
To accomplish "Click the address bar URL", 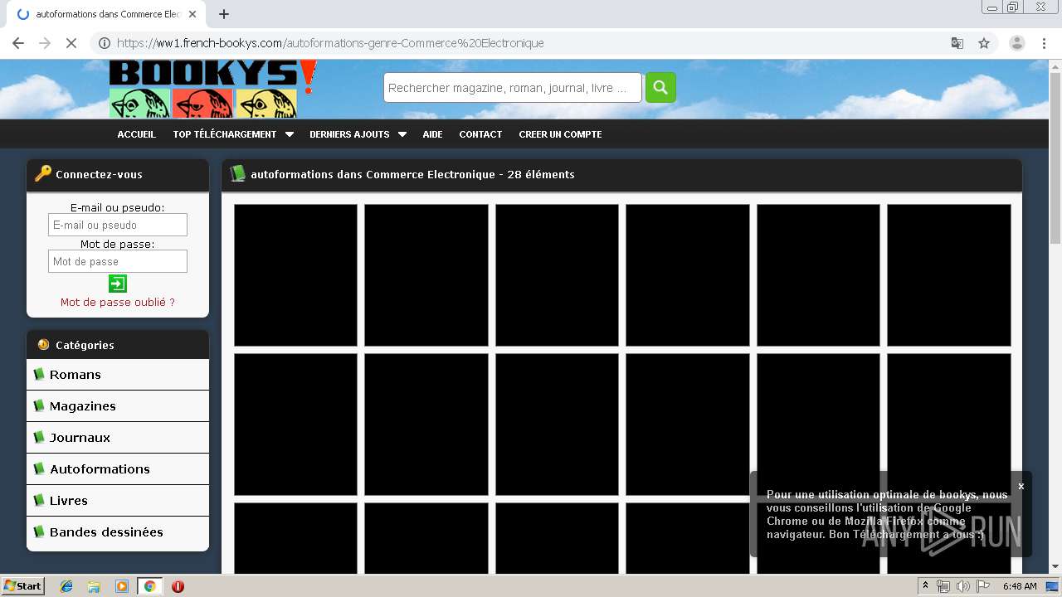I will (330, 43).
